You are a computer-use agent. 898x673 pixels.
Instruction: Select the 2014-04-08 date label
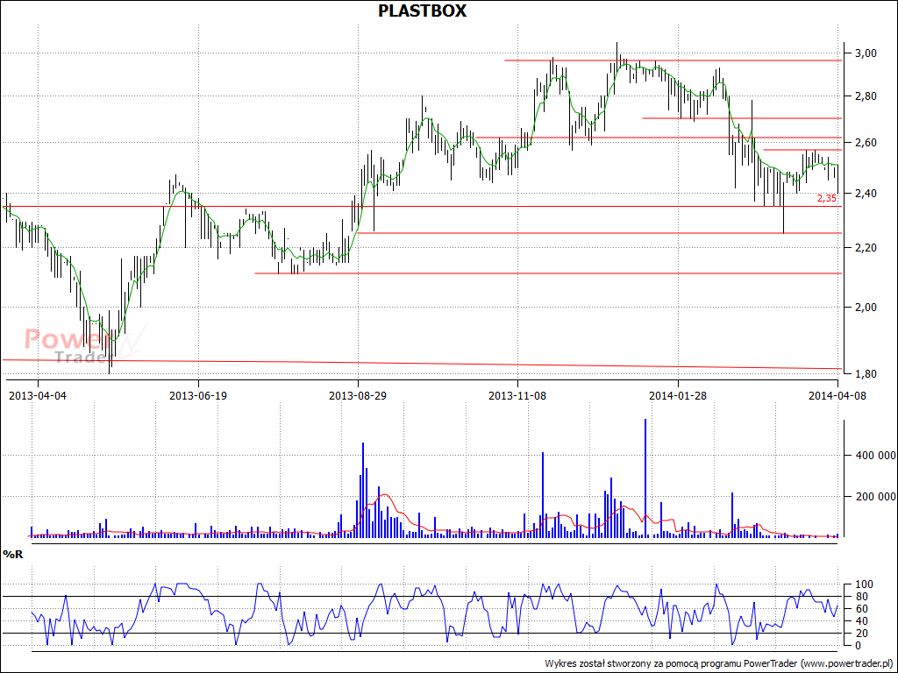837,395
